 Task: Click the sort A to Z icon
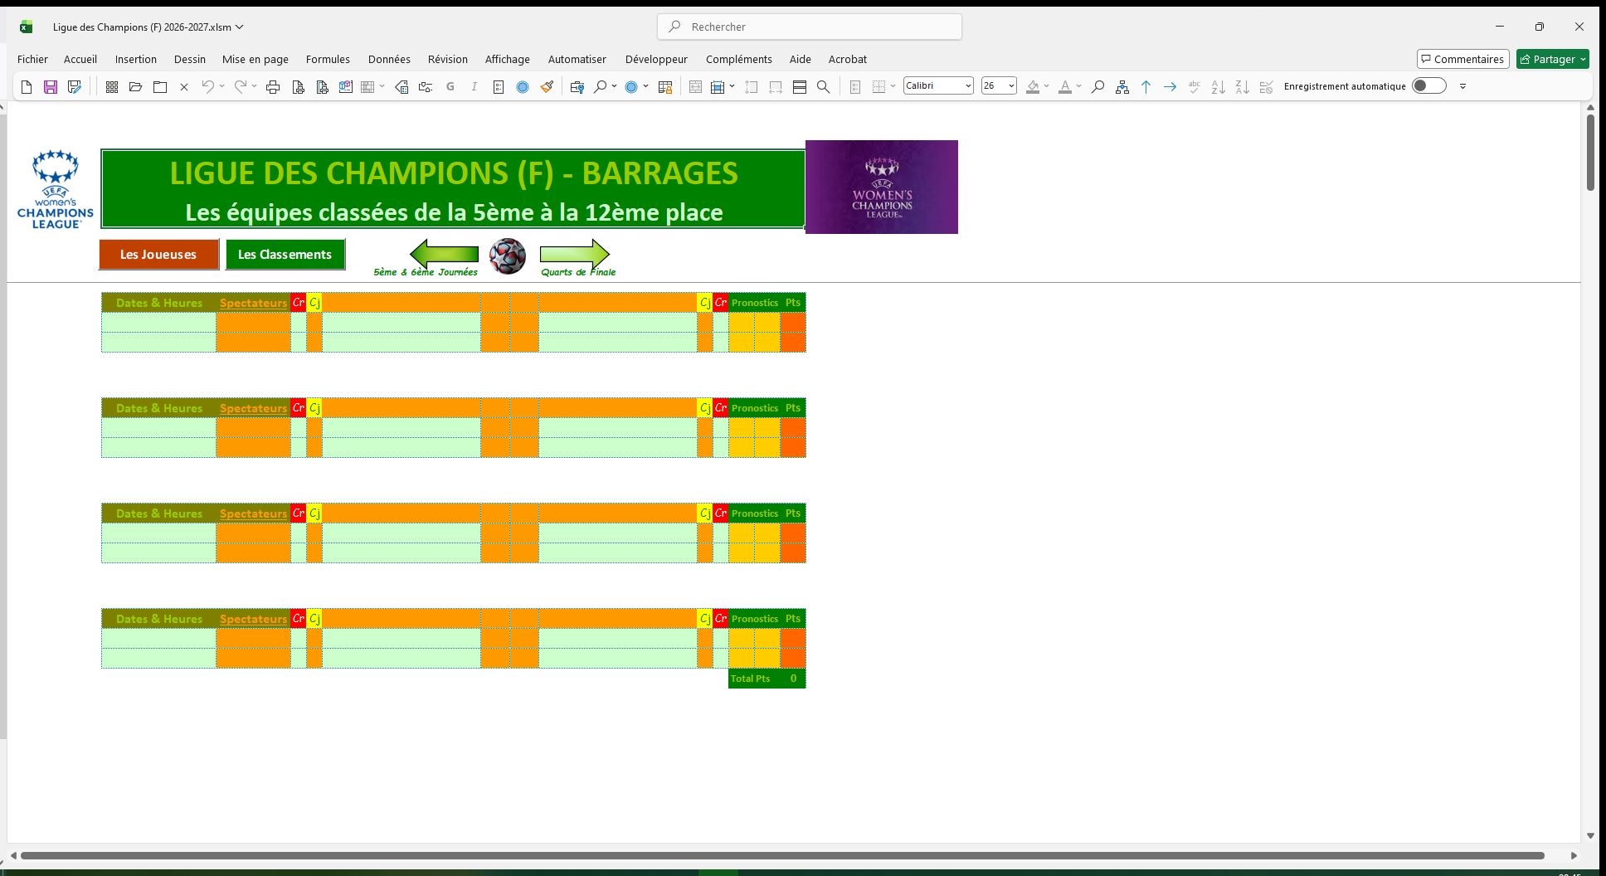(1218, 86)
